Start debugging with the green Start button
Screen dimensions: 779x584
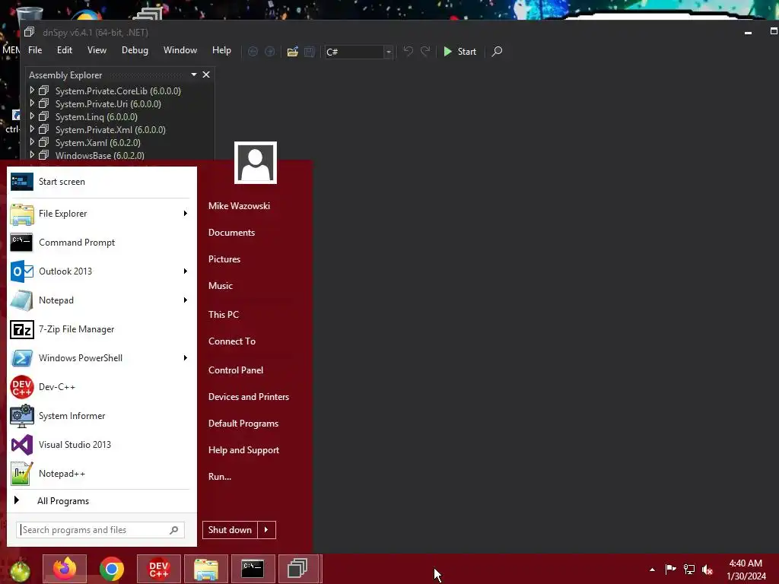point(459,52)
